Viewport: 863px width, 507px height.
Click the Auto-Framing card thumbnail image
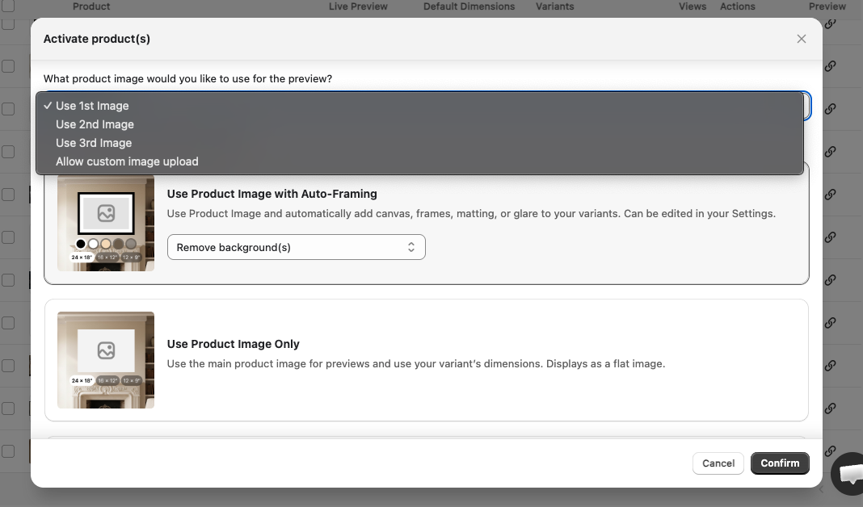[106, 224]
